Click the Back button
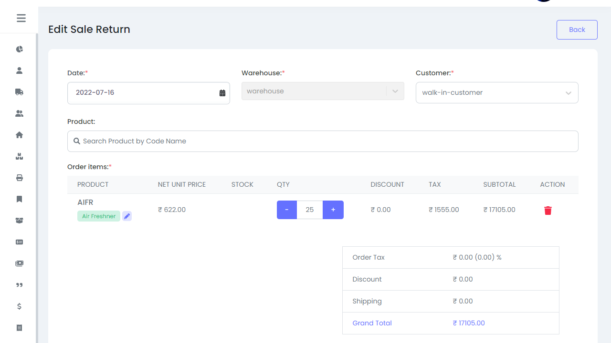 point(577,30)
